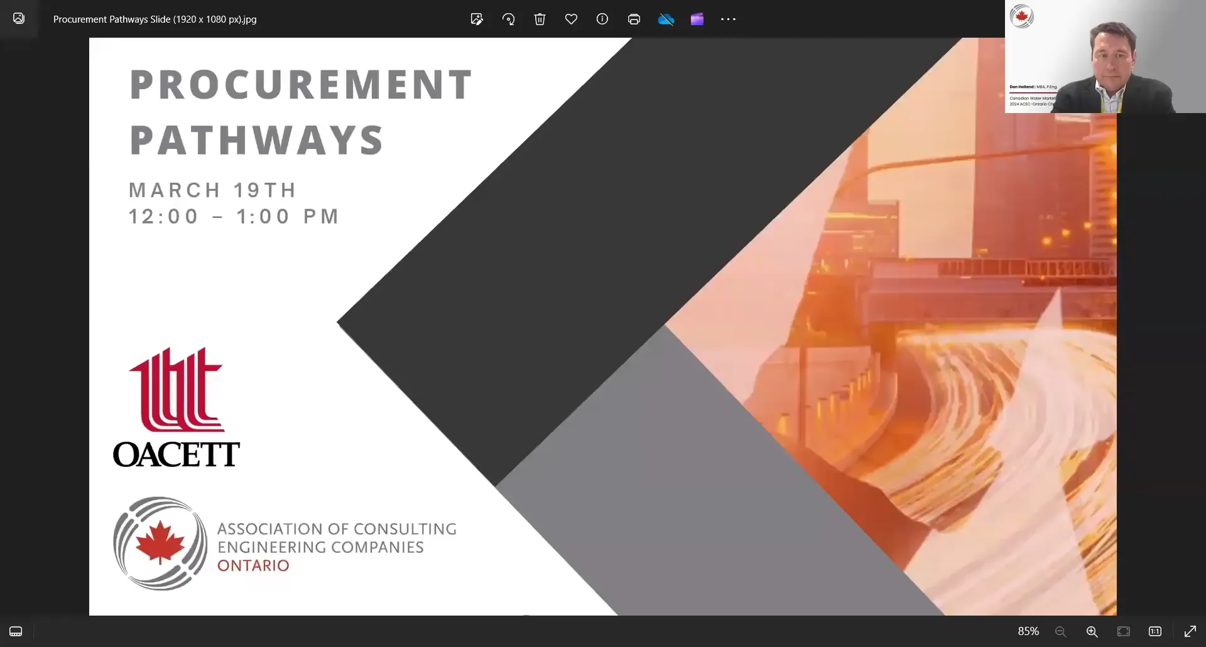Screen dimensions: 1206x647
Task: Upload the image to OneDrive
Action: (x=666, y=19)
